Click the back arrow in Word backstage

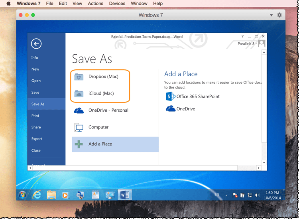click(36, 44)
